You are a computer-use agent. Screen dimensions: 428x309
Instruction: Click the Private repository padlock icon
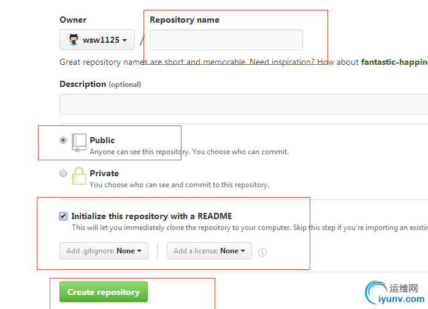(79, 176)
